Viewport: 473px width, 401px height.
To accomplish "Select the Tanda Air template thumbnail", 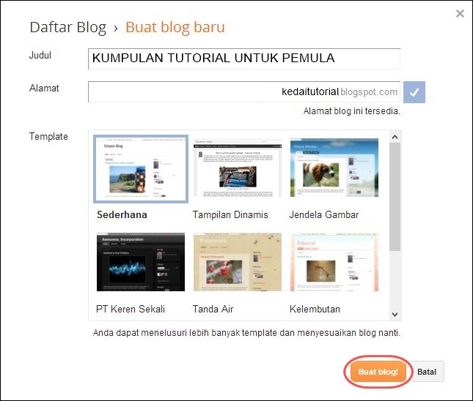I will click(x=238, y=262).
